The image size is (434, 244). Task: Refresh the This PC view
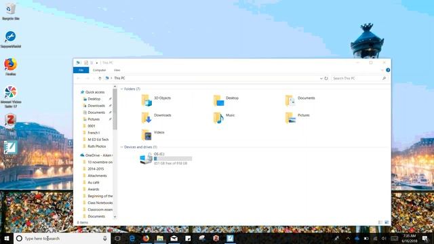326,79
